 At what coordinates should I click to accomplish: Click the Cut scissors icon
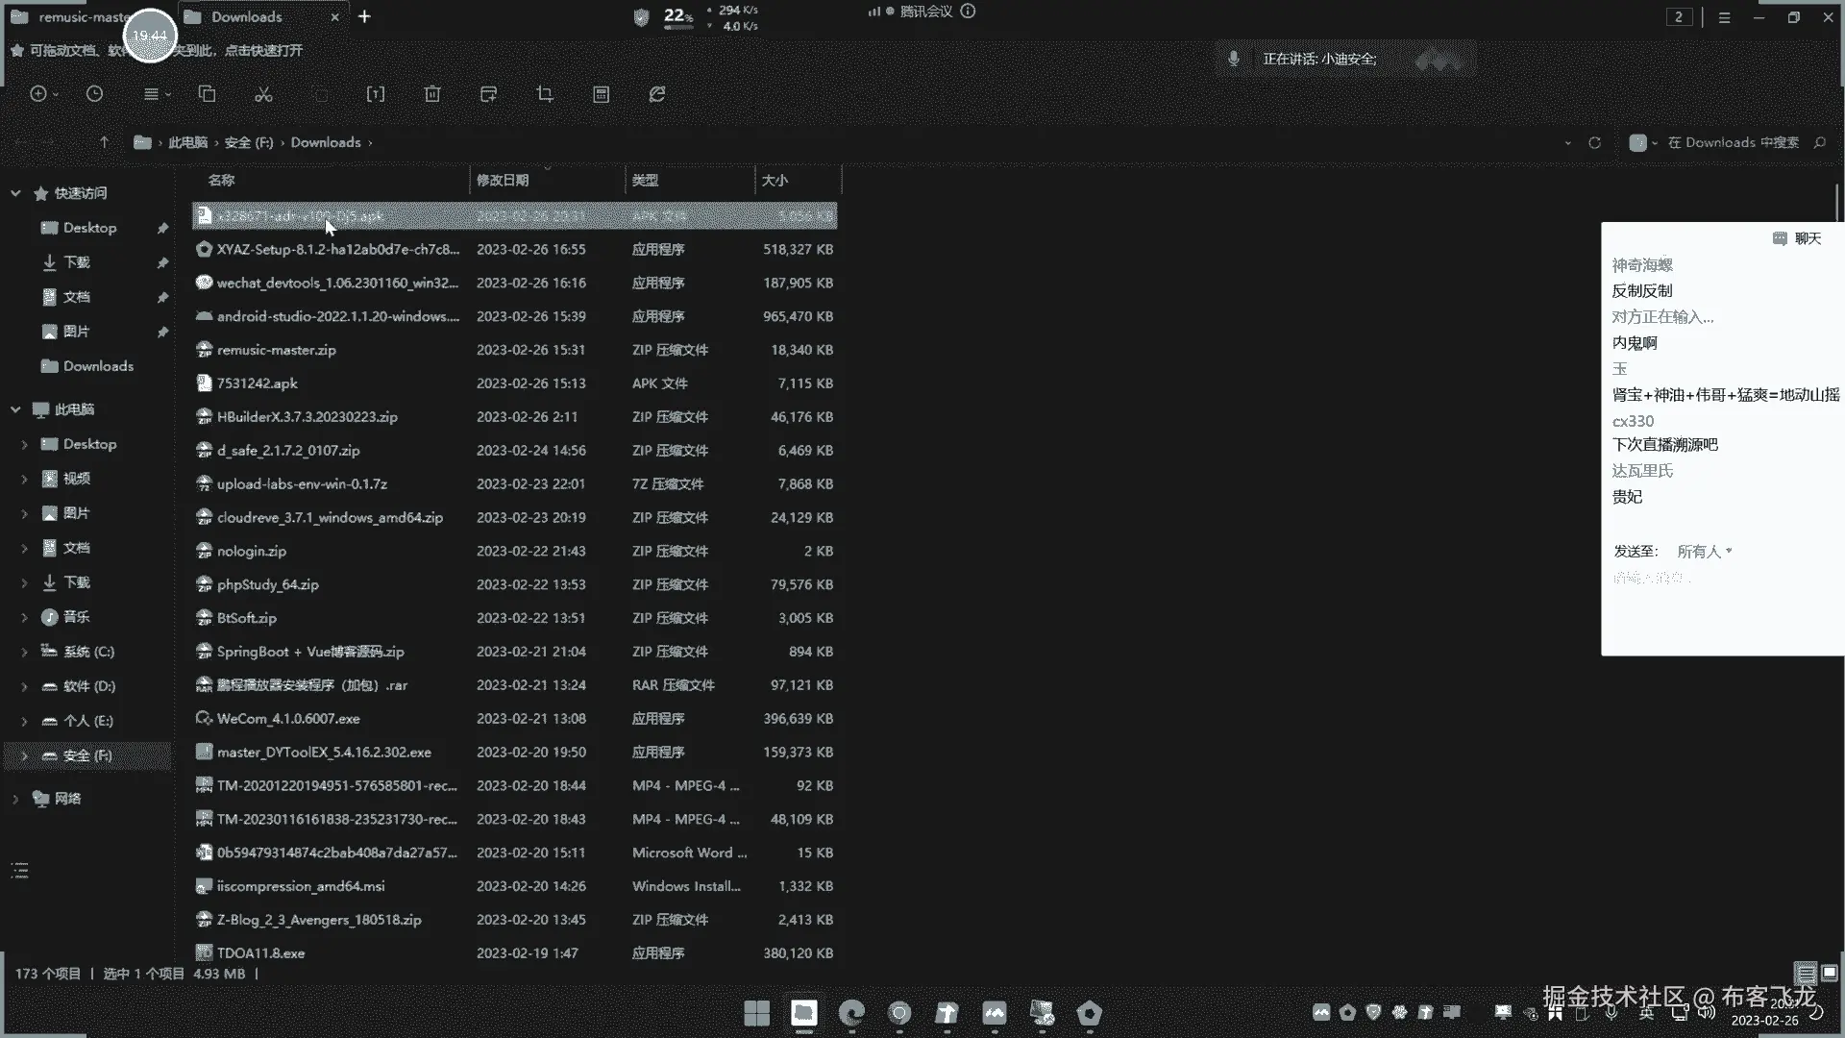263,94
